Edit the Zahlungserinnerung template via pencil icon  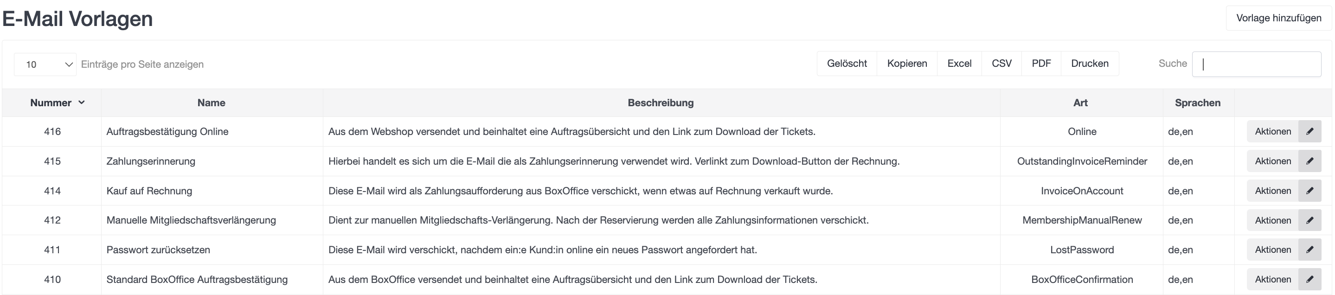coord(1309,161)
